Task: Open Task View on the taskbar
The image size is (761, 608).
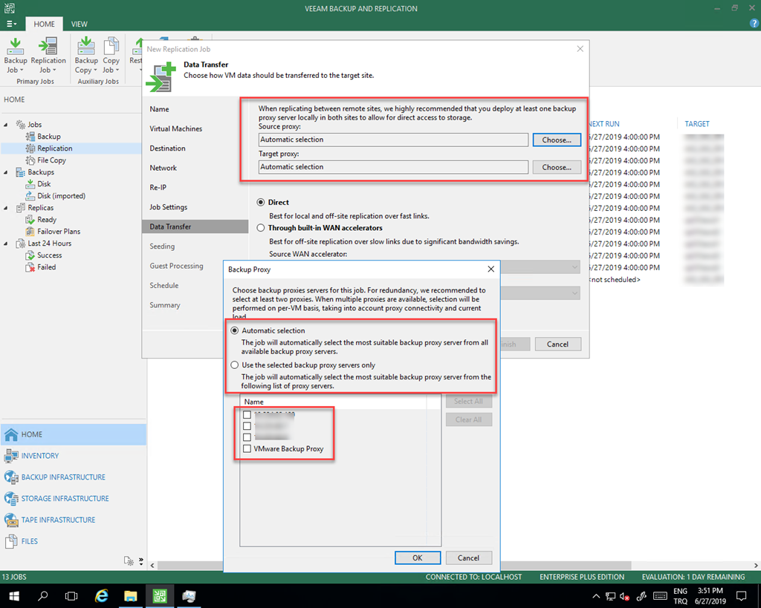Action: pos(71,596)
